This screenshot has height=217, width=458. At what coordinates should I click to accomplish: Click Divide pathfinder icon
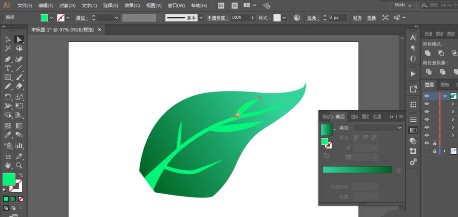click(x=429, y=71)
